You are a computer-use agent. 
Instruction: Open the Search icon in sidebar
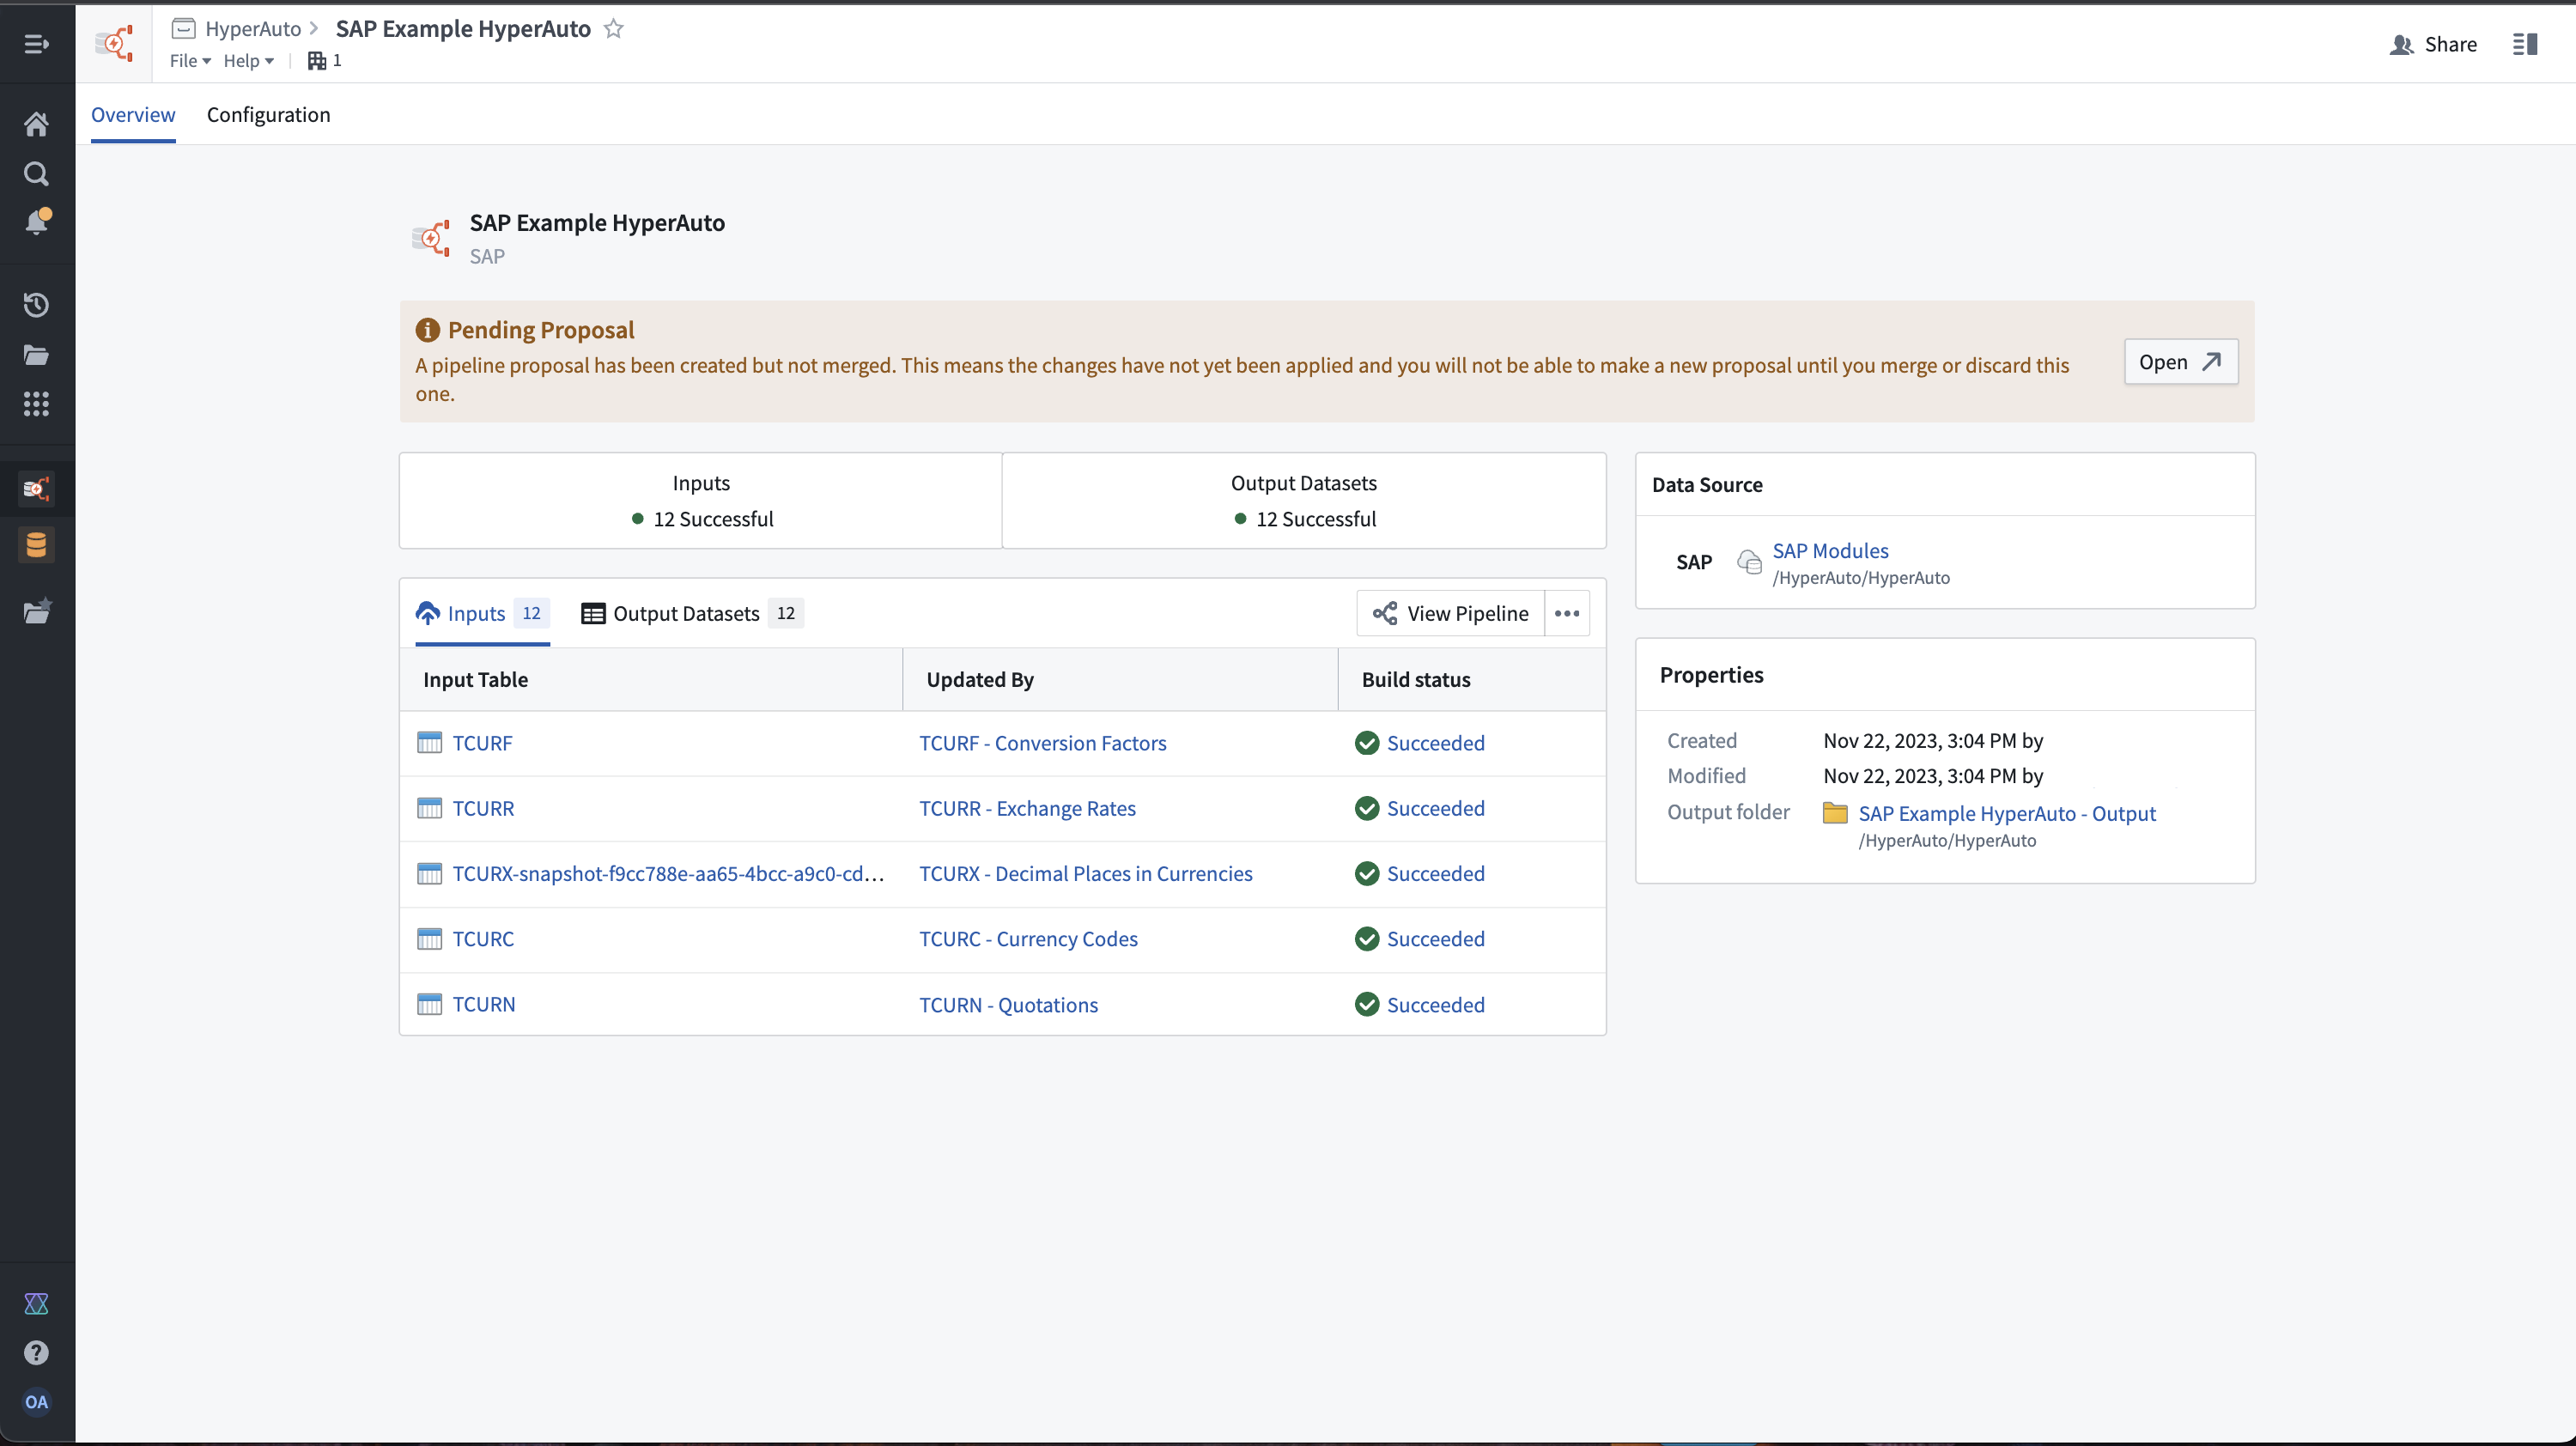(36, 174)
